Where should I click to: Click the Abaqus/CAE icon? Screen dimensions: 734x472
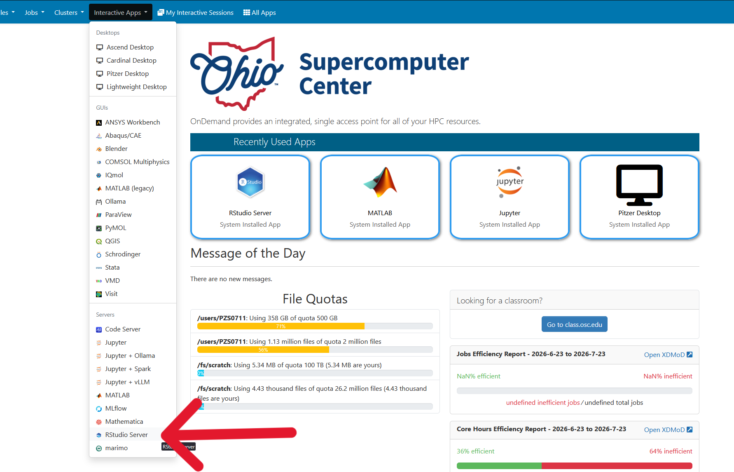click(x=99, y=136)
